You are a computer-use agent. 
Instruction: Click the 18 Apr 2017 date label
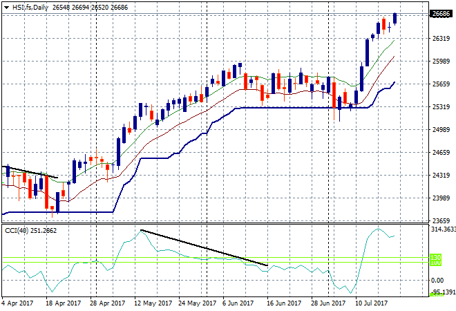point(63,303)
